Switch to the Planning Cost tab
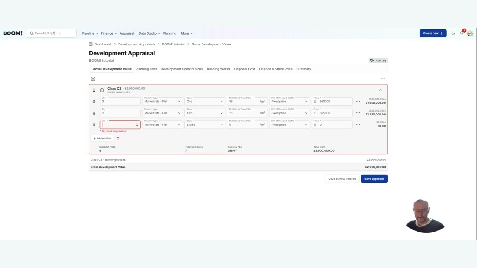Viewport: 477px width, 268px height. 146,69
